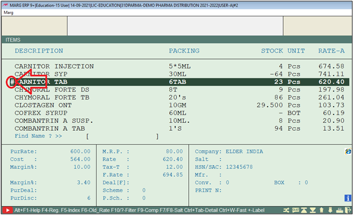This screenshot has height=215, width=354.
Task: Select the COMBANTRIN A TAB row
Action: pyautogui.click(x=179, y=129)
